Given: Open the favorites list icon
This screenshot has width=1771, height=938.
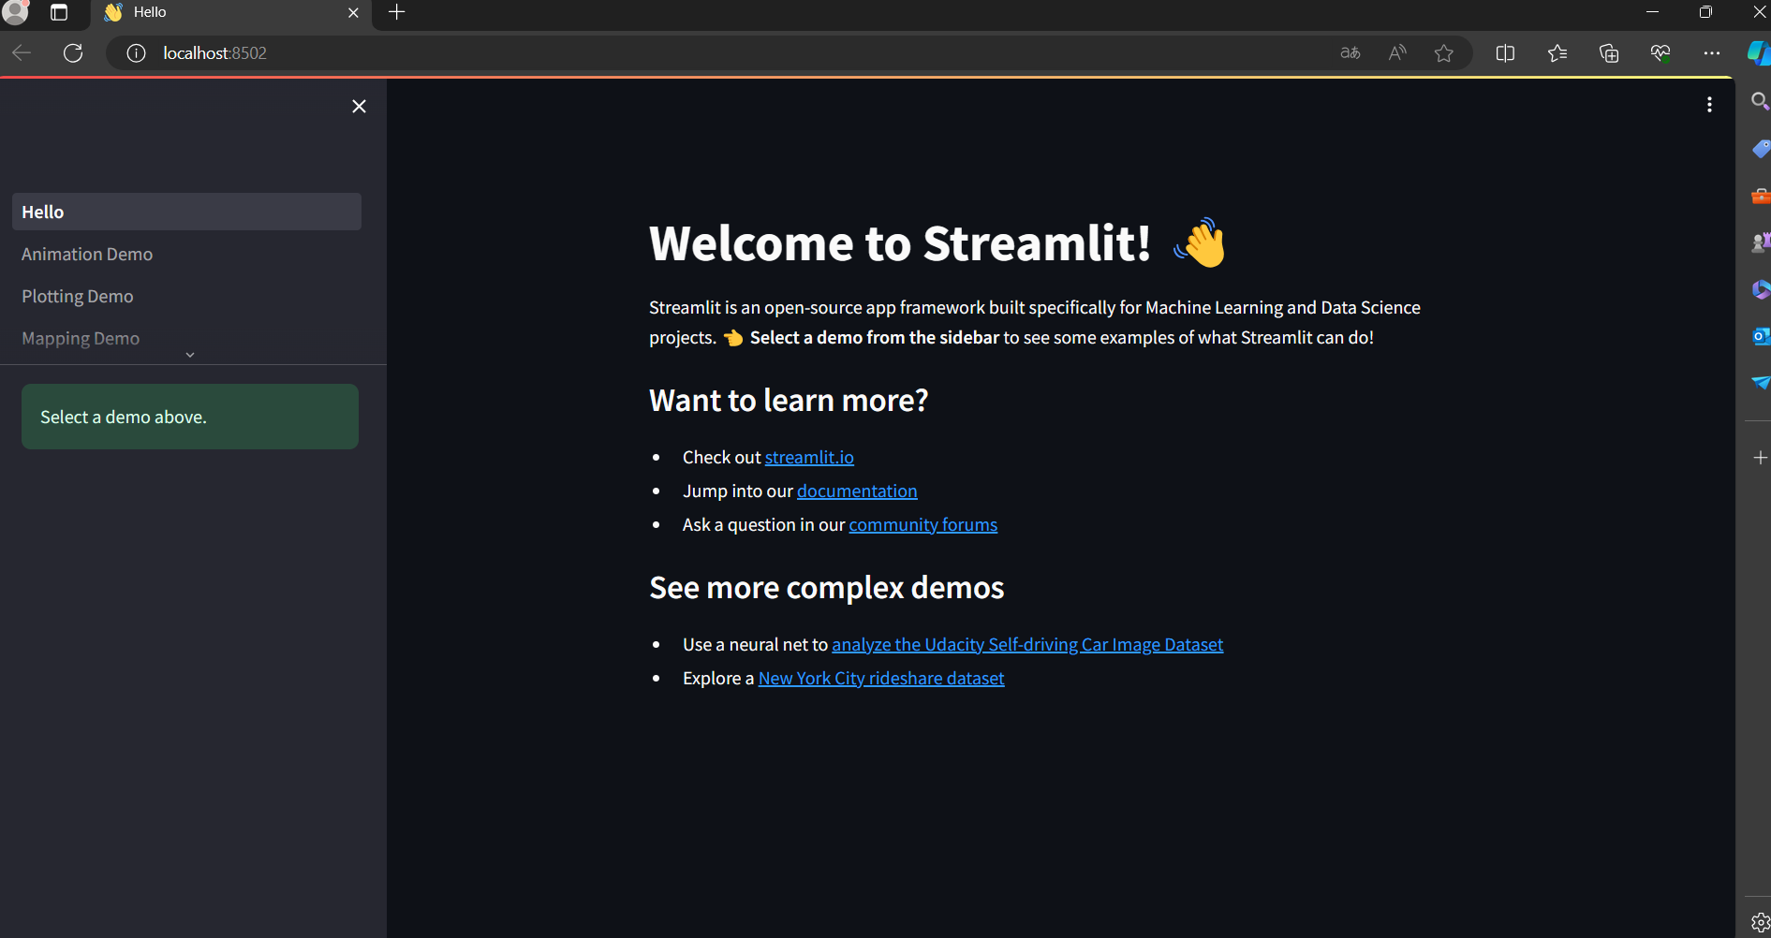Looking at the screenshot, I should (x=1557, y=53).
